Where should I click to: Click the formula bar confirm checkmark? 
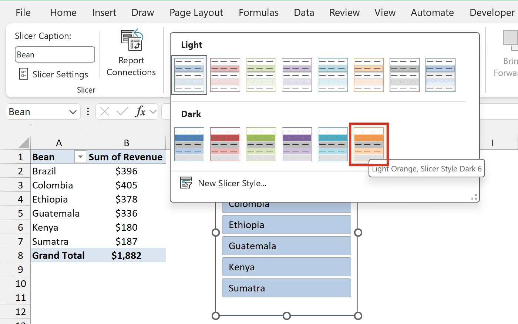click(122, 111)
